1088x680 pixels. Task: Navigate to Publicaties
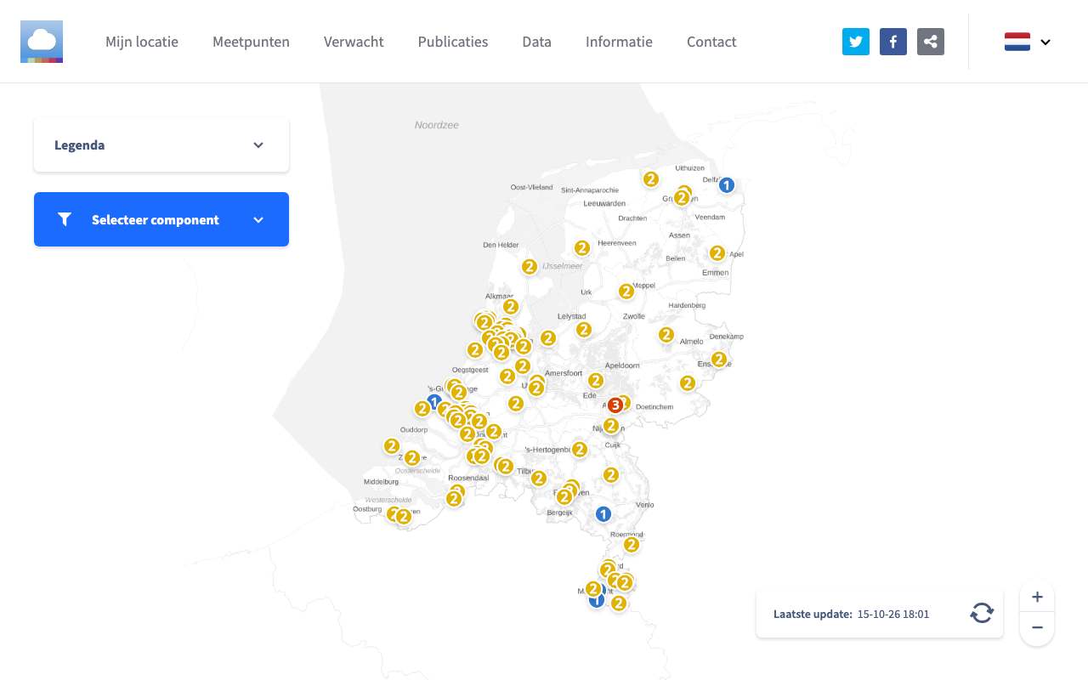(x=453, y=42)
